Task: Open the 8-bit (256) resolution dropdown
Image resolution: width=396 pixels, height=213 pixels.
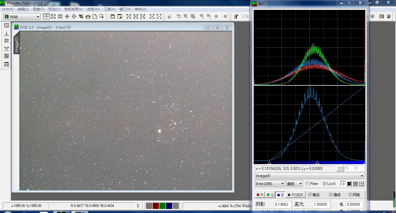Action: coord(270,183)
